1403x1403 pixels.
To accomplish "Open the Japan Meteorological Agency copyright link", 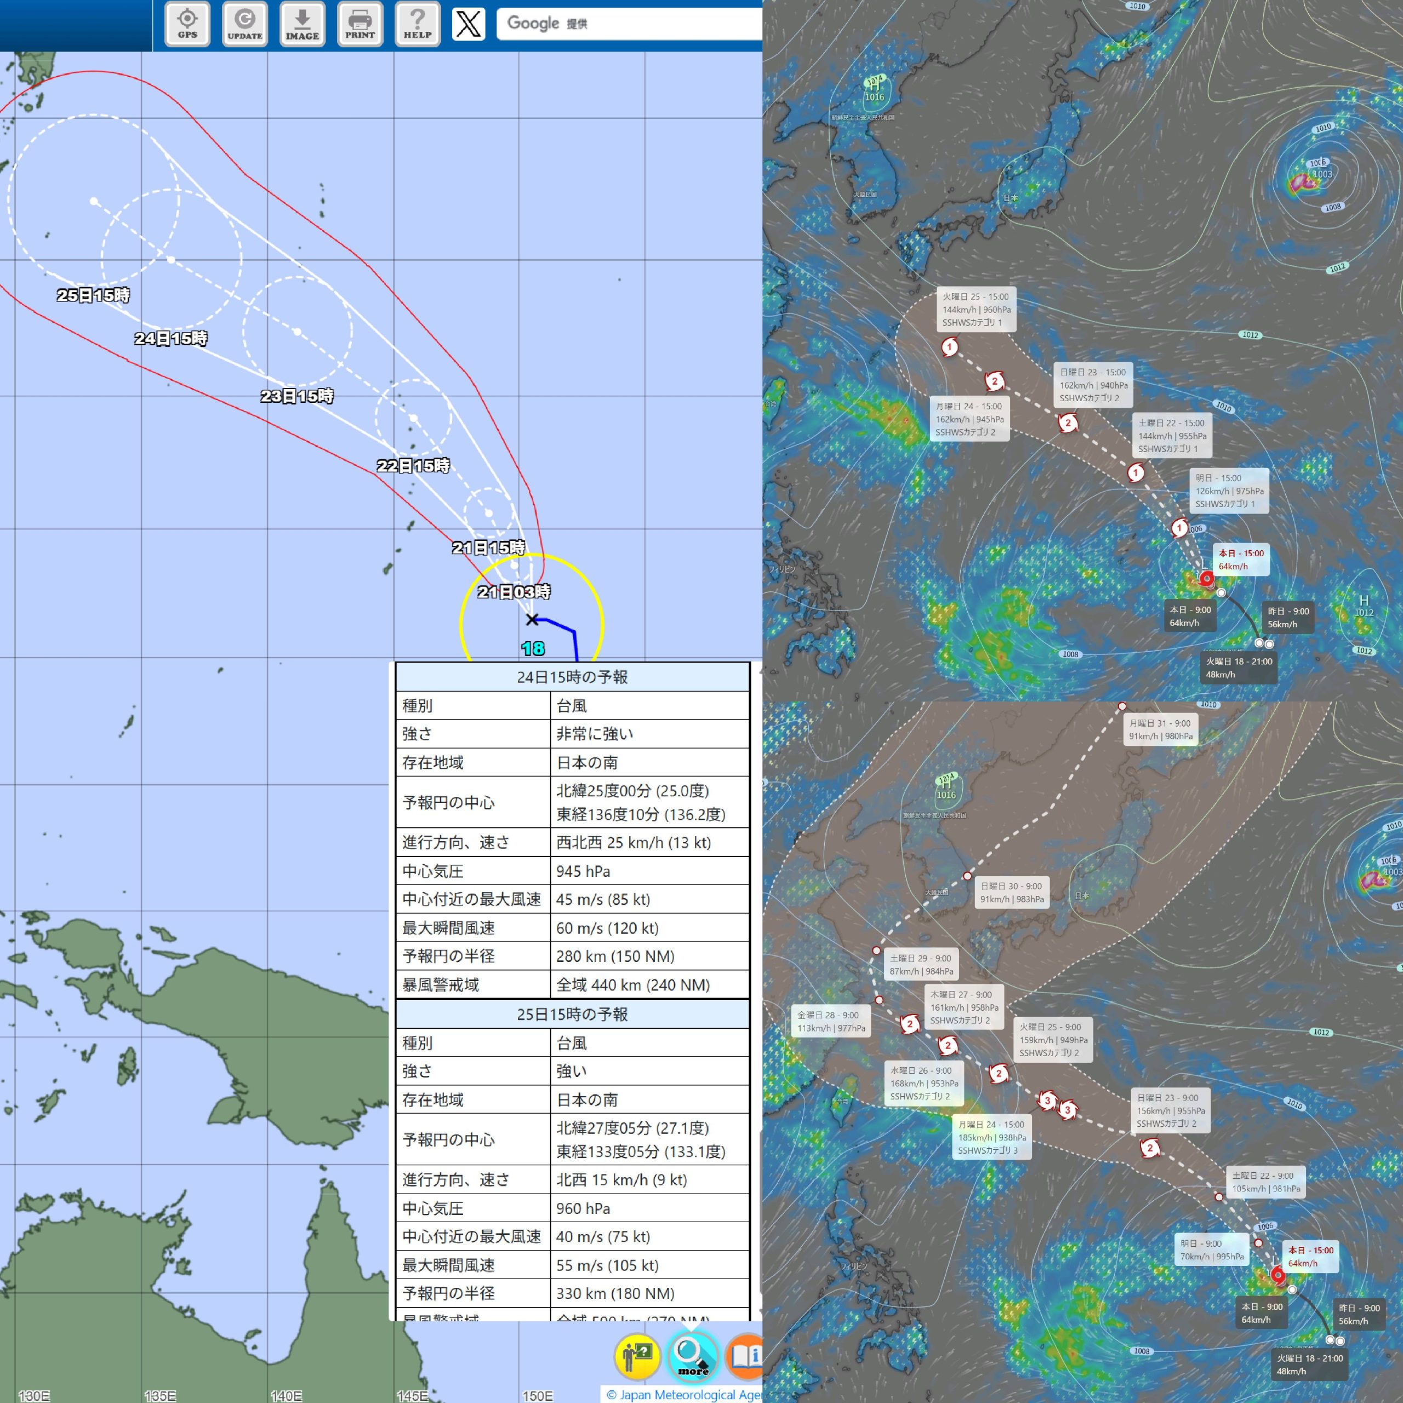I will (x=684, y=1394).
